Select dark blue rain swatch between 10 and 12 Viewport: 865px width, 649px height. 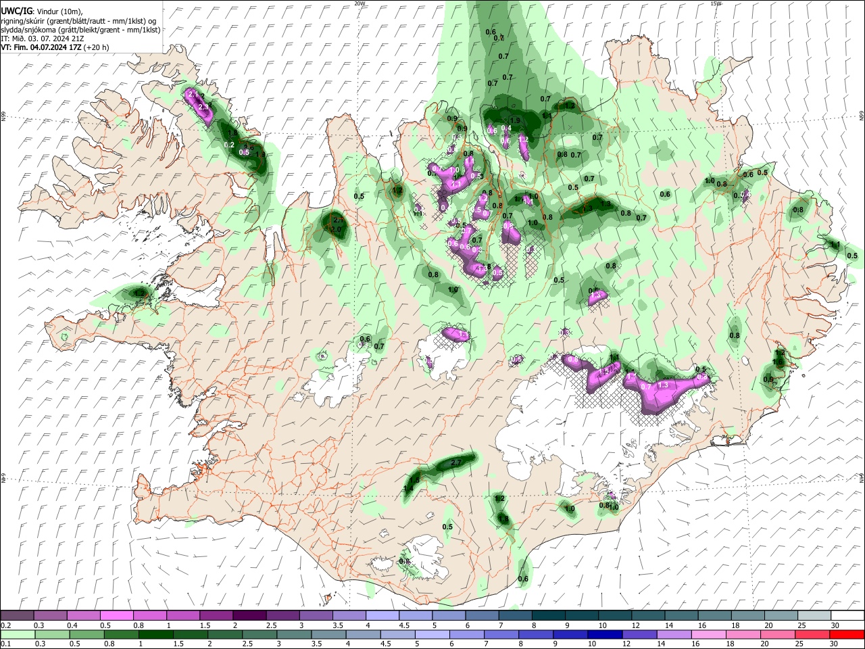pos(605,635)
